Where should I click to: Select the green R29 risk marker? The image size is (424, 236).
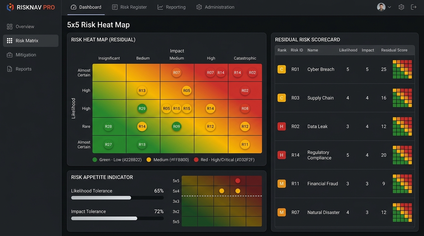coord(142,108)
